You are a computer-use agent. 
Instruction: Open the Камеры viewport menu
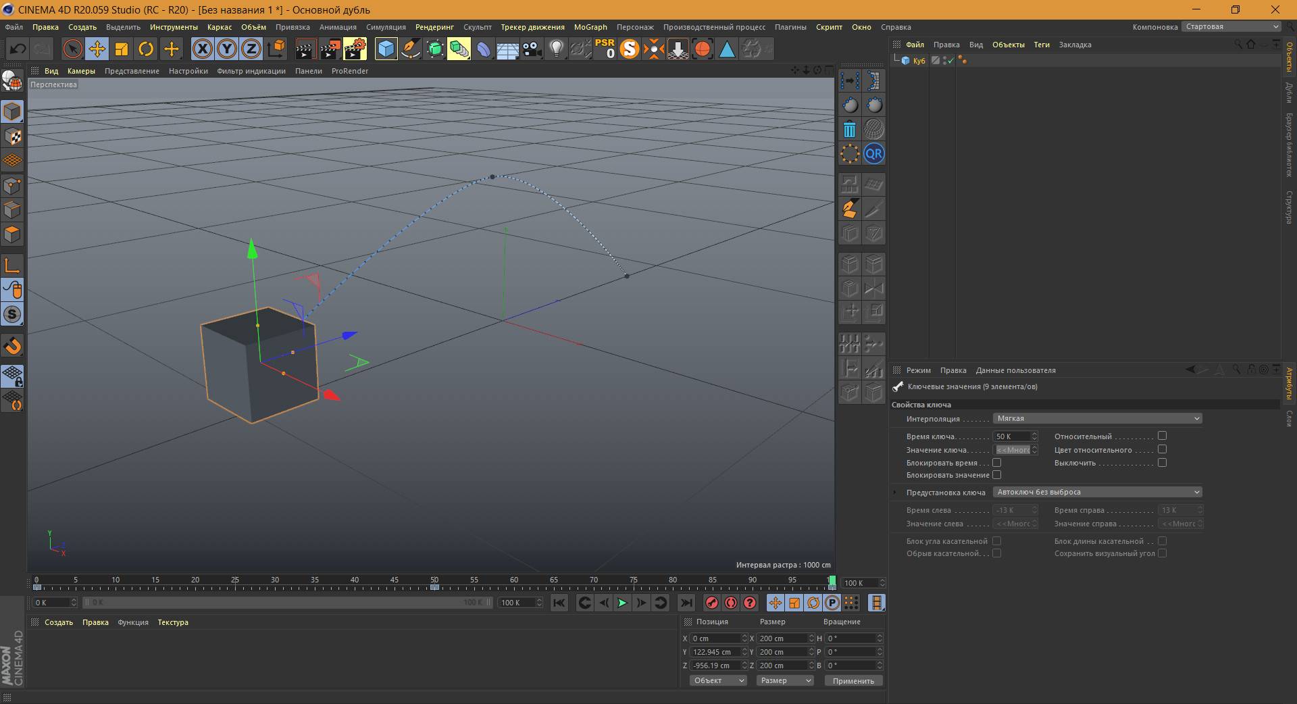[81, 71]
